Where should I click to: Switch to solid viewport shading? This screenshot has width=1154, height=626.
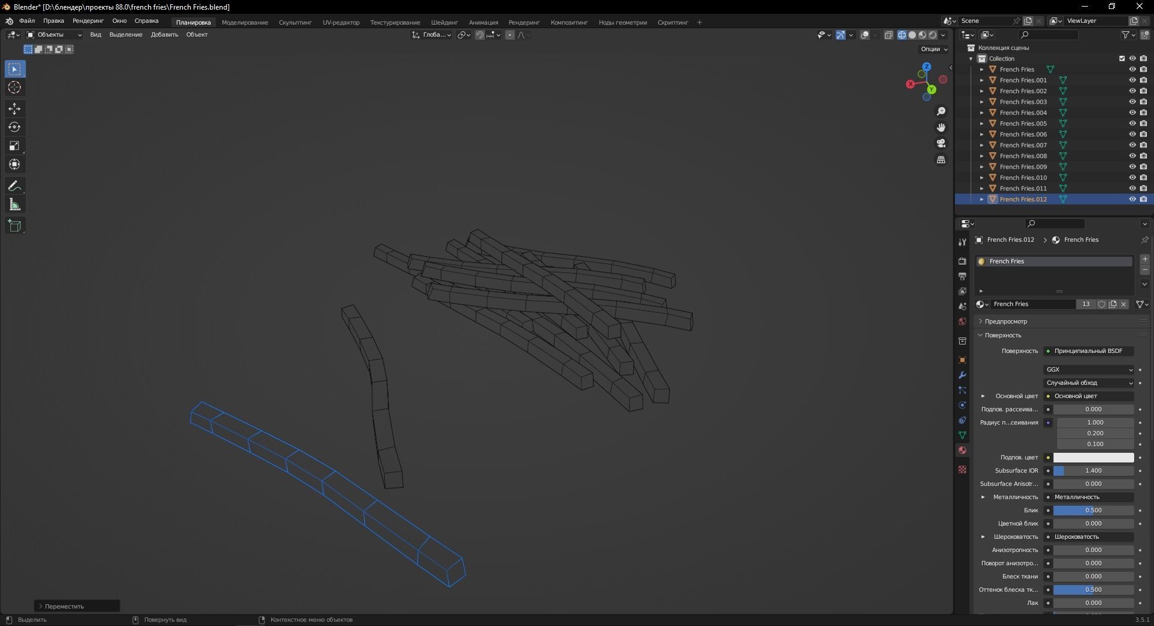click(912, 35)
